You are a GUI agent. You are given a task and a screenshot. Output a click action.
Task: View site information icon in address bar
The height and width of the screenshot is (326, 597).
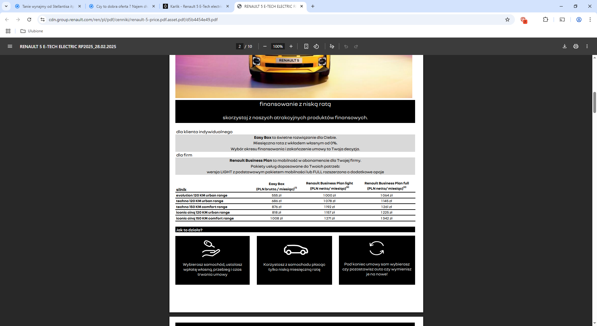point(43,20)
